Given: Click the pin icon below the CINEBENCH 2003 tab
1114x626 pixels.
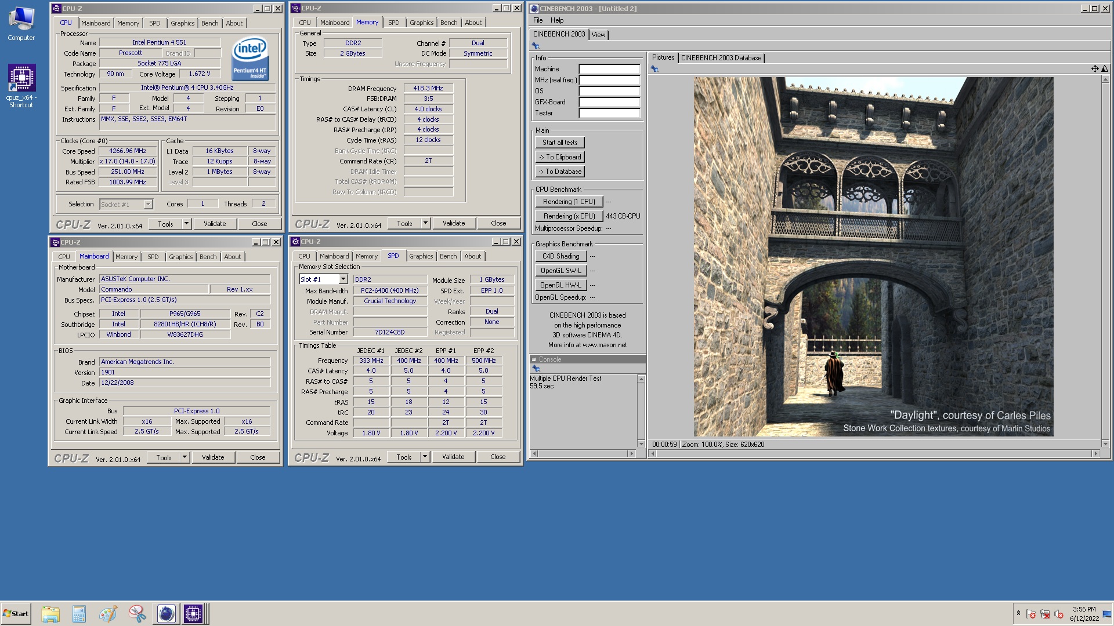Looking at the screenshot, I should point(536,46).
